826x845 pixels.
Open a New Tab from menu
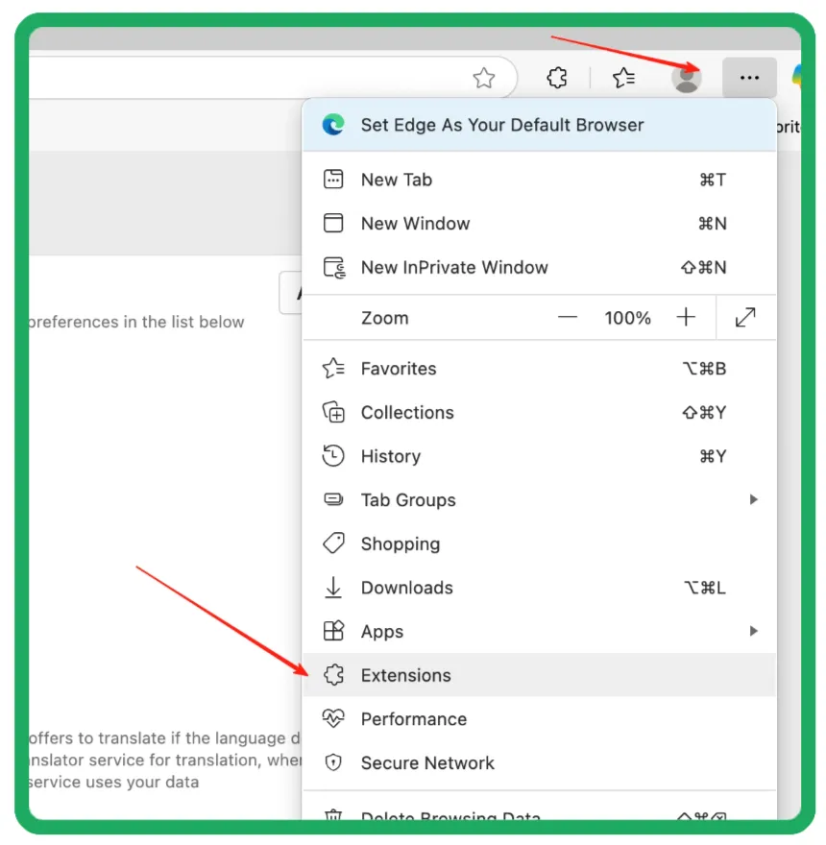pyautogui.click(x=396, y=180)
